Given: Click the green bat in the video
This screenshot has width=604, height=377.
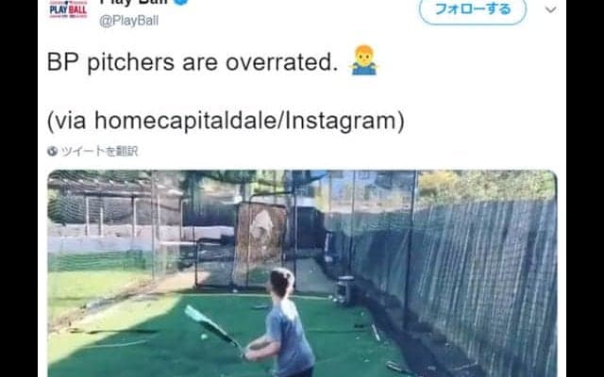Looking at the screenshot, I should point(213,327).
